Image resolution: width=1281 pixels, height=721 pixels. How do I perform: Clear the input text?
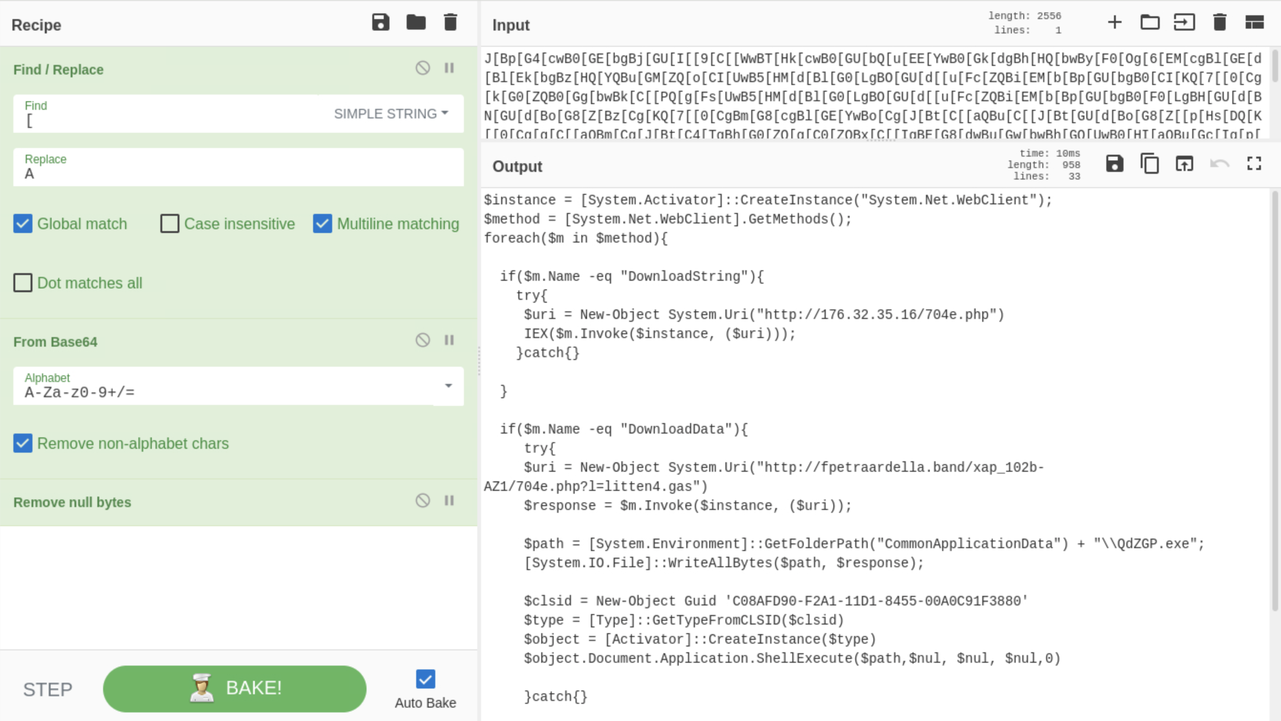(1219, 22)
